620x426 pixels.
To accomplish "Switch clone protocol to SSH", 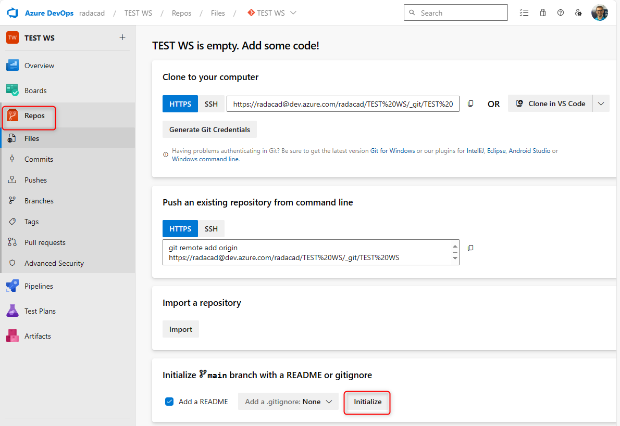I will click(x=211, y=104).
